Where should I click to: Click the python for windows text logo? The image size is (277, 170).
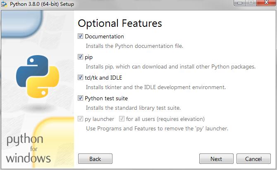(29, 148)
